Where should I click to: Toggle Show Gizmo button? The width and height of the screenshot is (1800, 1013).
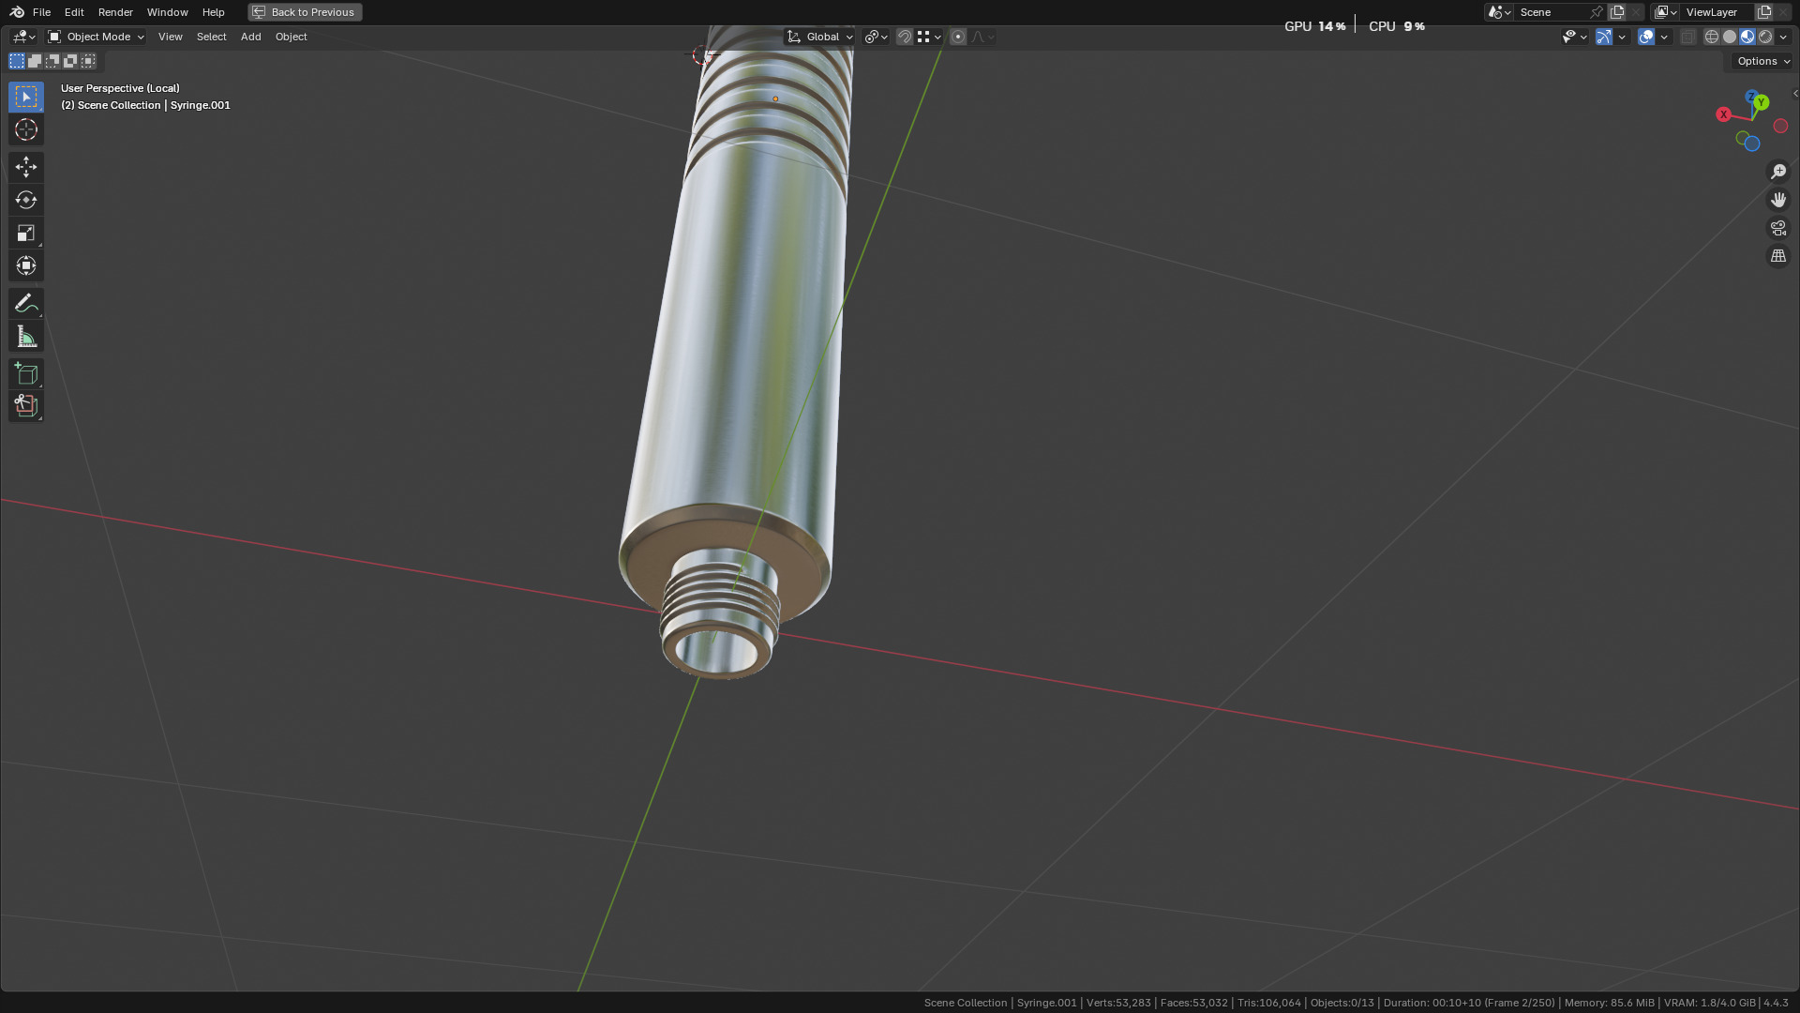[x=1604, y=37]
